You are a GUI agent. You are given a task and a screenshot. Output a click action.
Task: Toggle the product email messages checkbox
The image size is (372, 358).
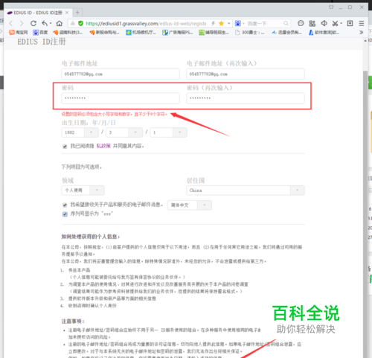[65, 205]
